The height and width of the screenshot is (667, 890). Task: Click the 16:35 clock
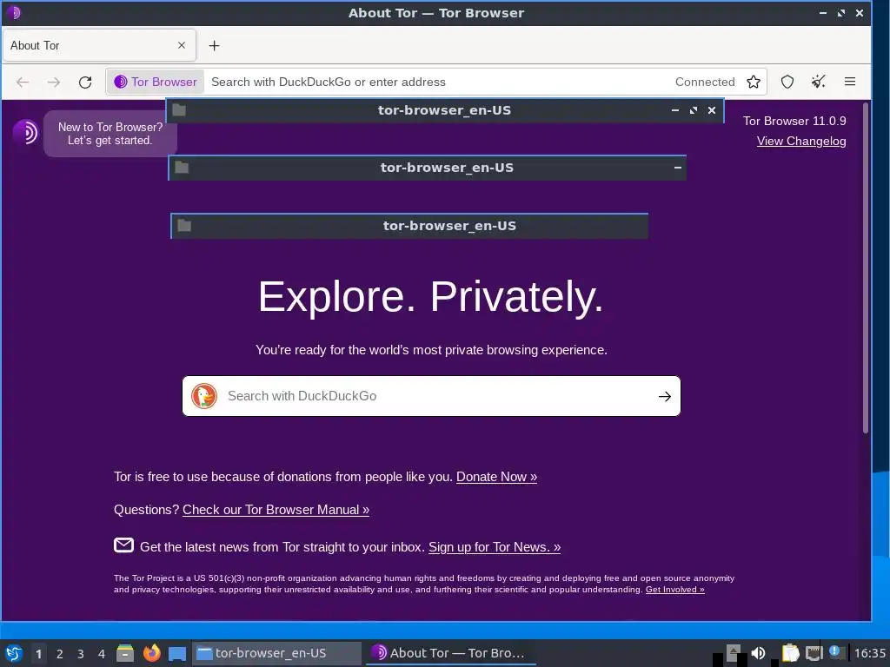(x=869, y=653)
